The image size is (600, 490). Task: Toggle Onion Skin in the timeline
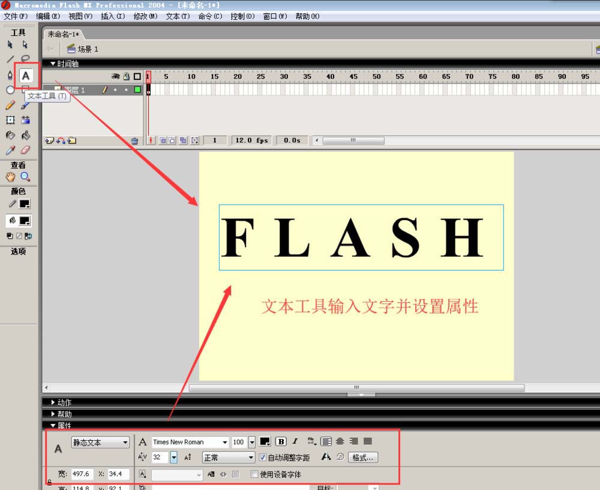pyautogui.click(x=163, y=140)
